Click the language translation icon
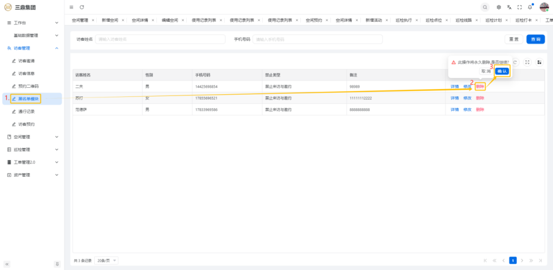The image size is (553, 270). tap(509, 7)
